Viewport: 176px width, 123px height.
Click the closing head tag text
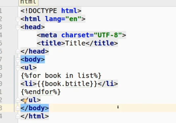[35, 51]
